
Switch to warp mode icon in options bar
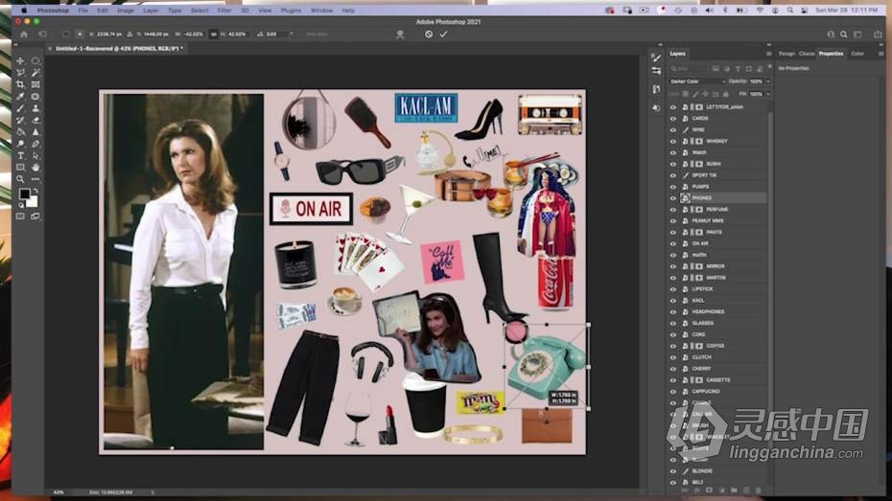point(400,34)
